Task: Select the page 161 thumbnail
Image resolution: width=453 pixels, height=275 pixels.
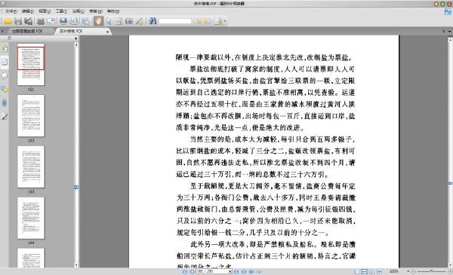Action: (x=31, y=65)
